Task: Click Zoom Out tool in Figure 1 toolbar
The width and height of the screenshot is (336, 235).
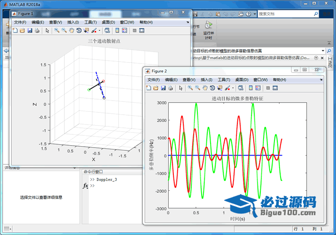Action: (x=64, y=31)
